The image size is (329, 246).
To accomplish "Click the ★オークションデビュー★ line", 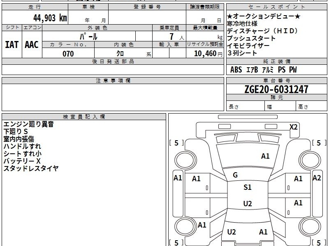I will click(264, 16).
